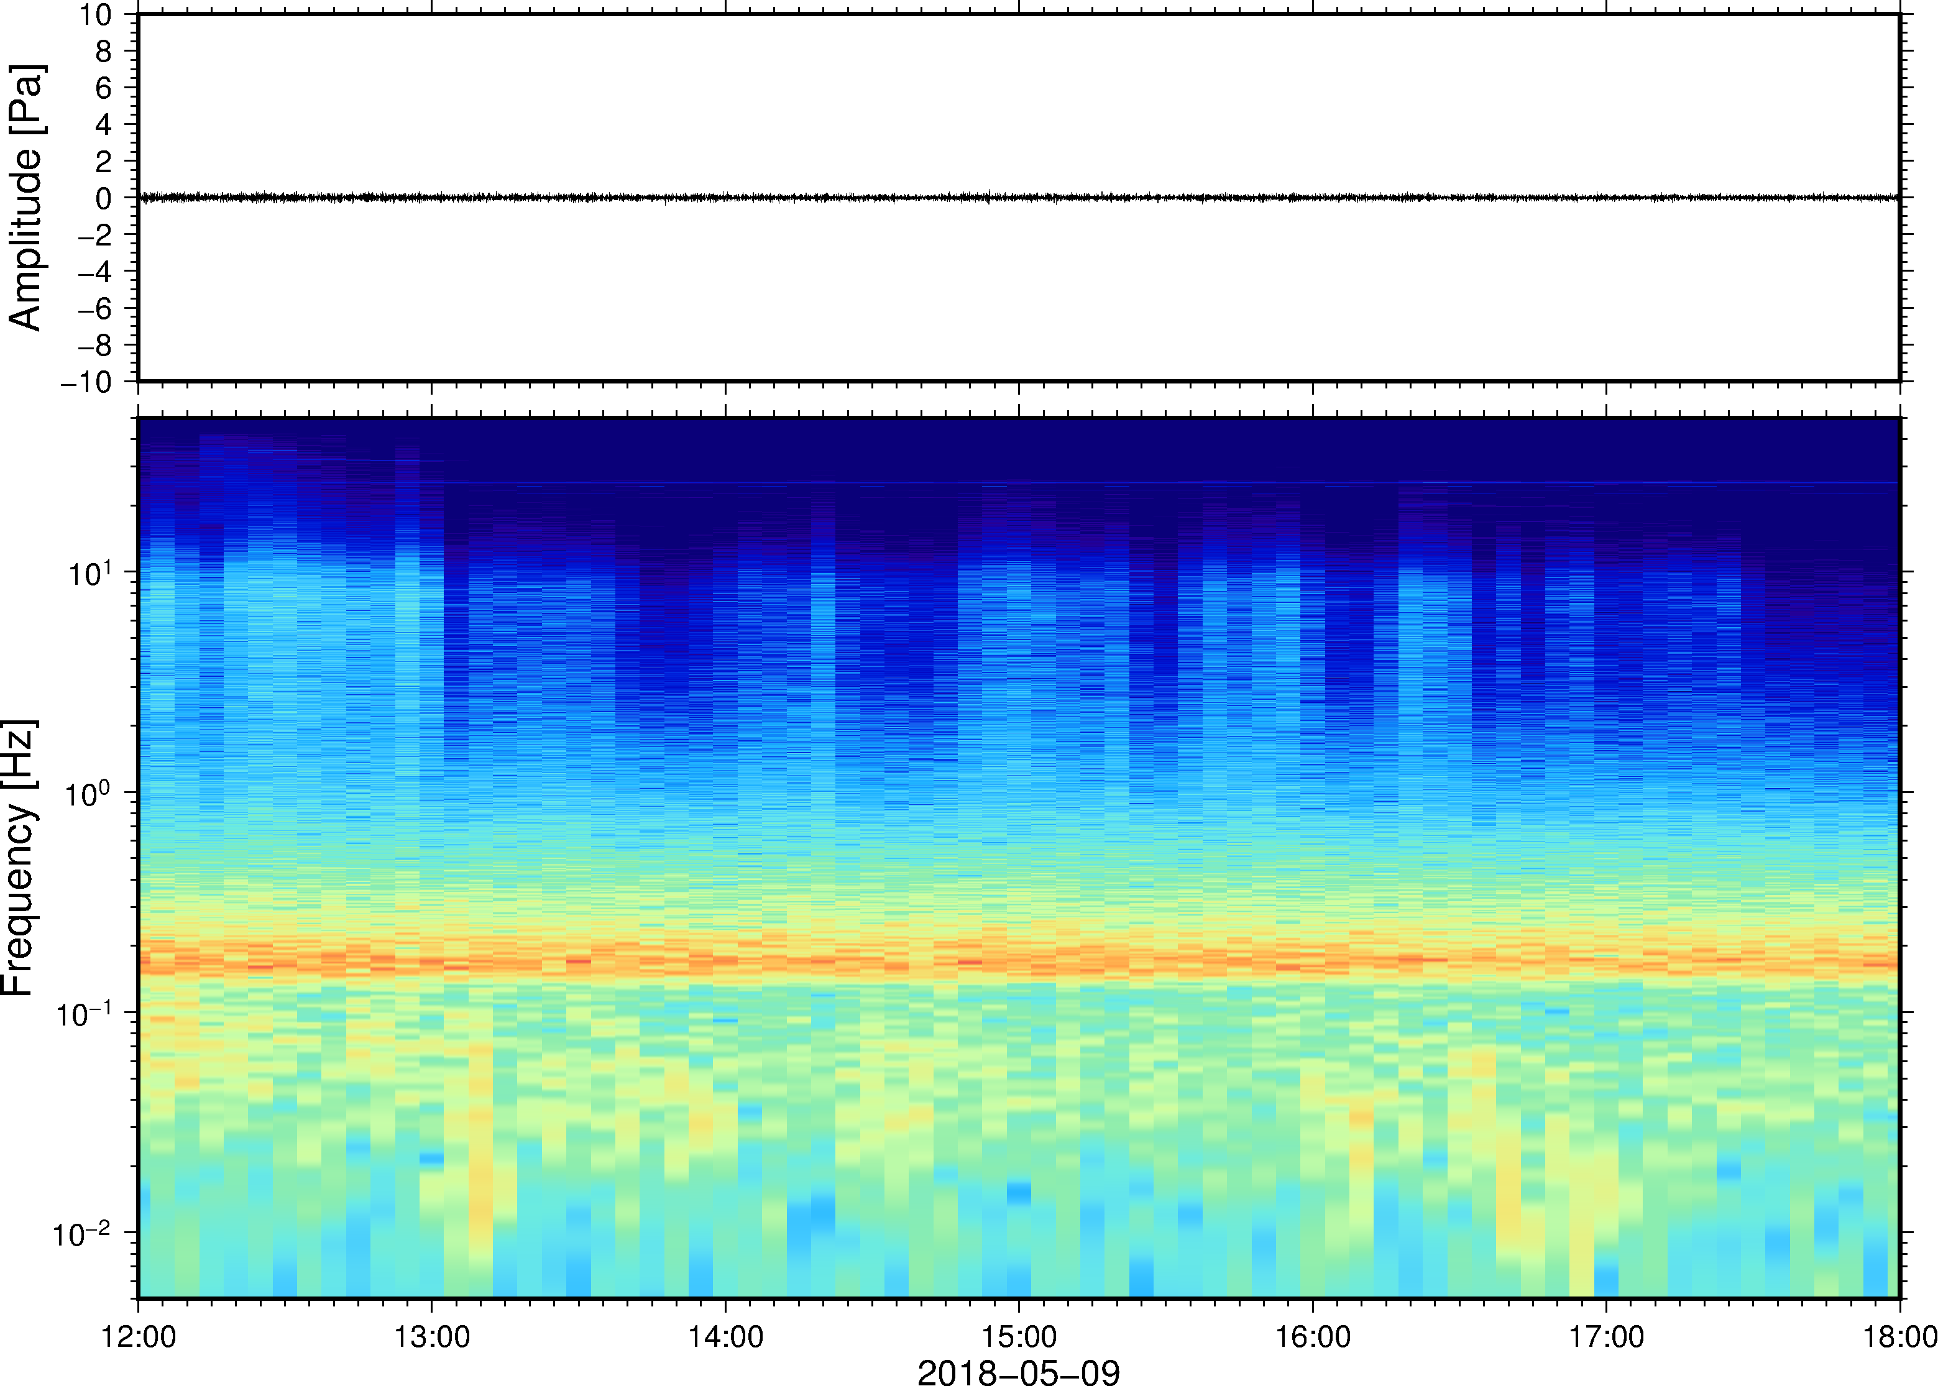This screenshot has height=1386, width=1938.
Task: Click the "Frequency [Hz]" axis title
Action: (19, 858)
